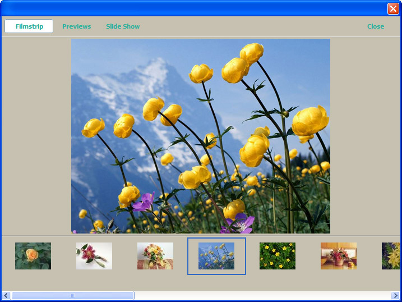This screenshot has height=302, width=402.
Task: Open the small yellow flowers on green thumbnail
Action: tap(278, 256)
